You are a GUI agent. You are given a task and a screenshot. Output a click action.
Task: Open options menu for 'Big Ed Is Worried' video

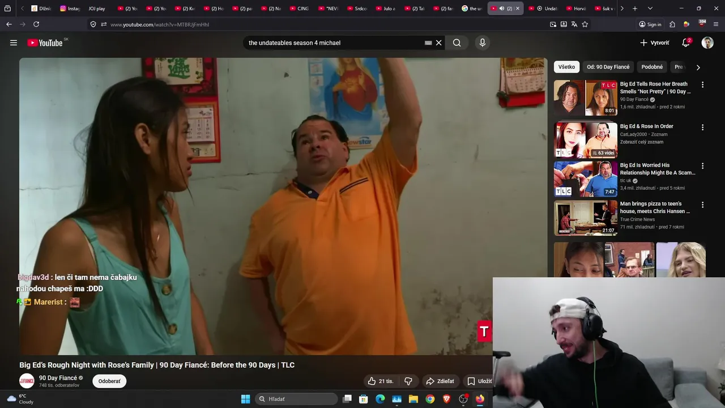tap(702, 166)
